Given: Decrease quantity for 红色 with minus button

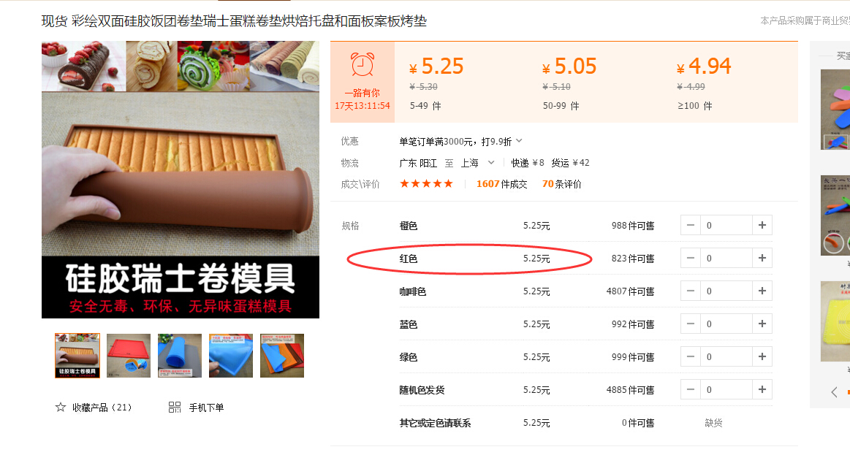Looking at the screenshot, I should [x=691, y=259].
